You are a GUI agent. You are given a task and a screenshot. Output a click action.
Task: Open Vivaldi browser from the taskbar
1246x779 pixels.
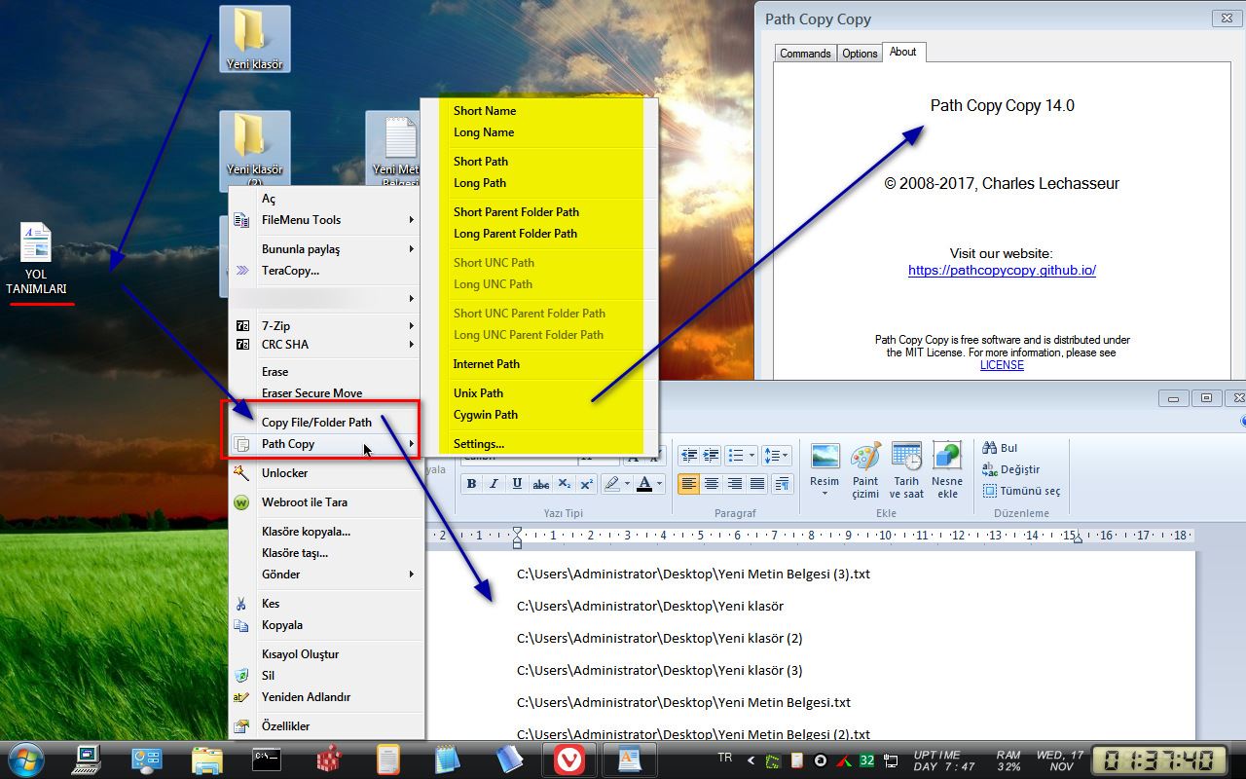568,759
